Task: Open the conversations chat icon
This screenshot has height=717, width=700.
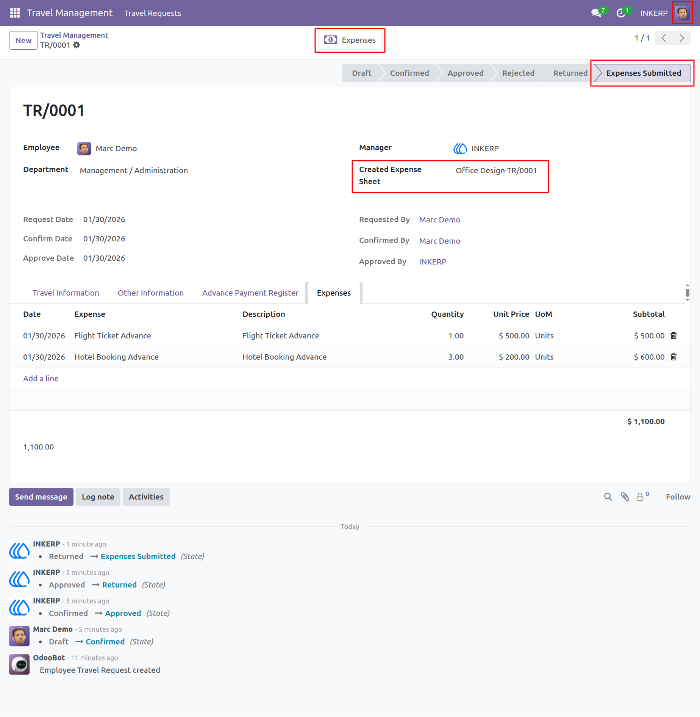Action: 596,13
